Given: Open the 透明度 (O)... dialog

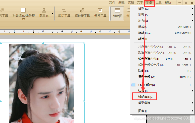Looking at the screenshot, I should [x=162, y=97].
